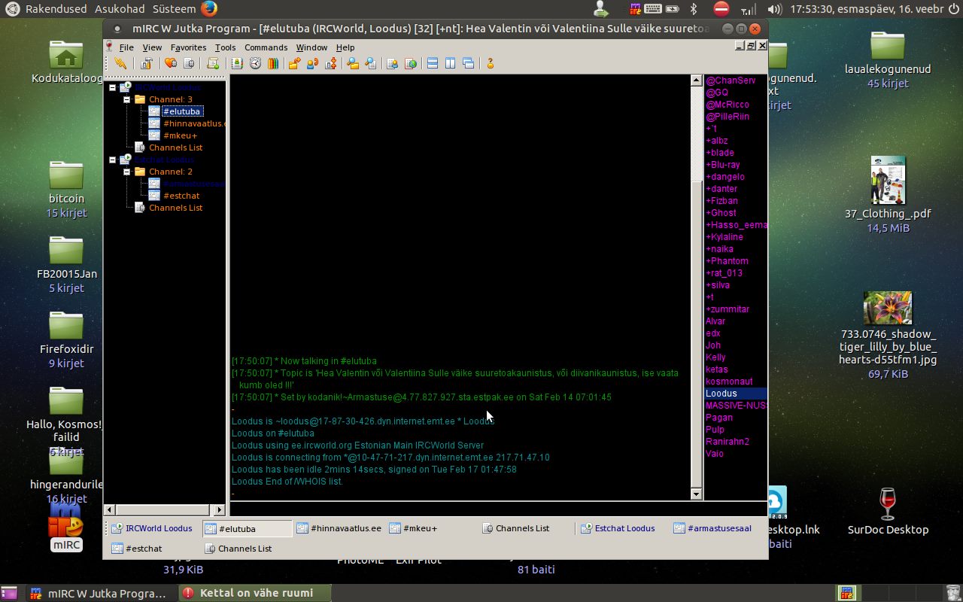Image resolution: width=963 pixels, height=602 pixels.
Task: Click the tree panel's left scroll arrow
Action: tap(110, 509)
